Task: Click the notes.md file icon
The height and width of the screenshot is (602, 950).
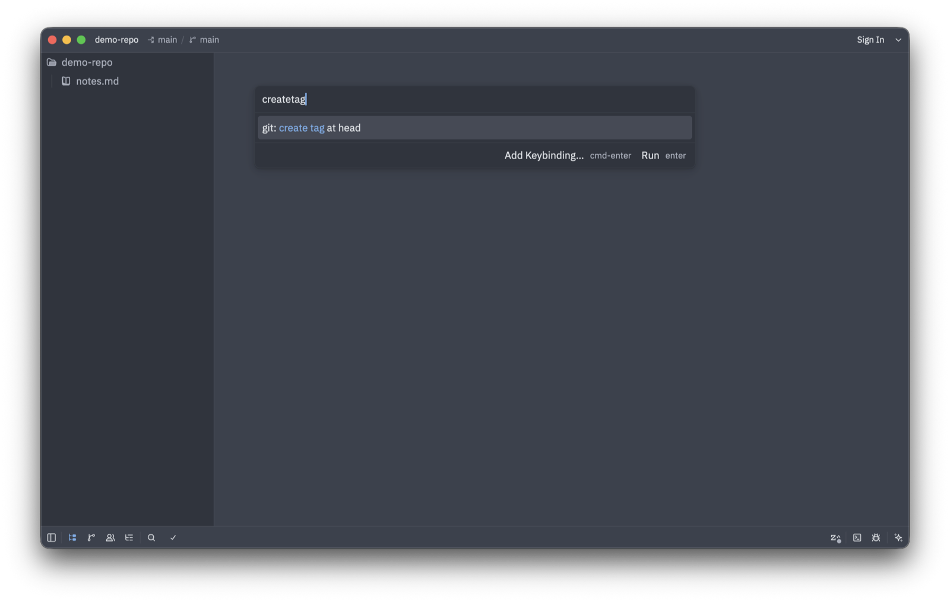Action: point(66,81)
